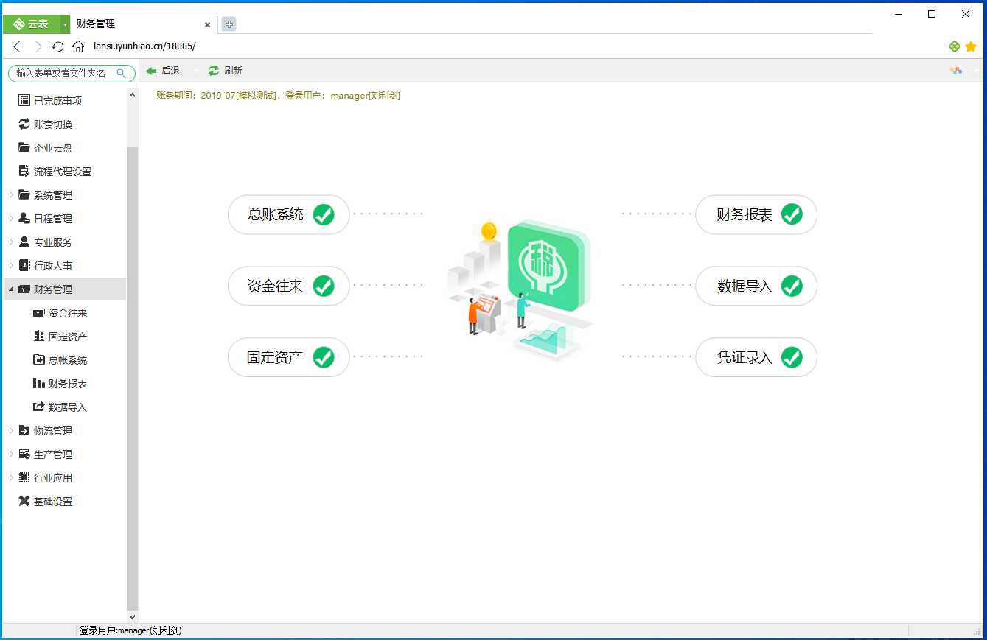Open the 财务报表 module card
Image resolution: width=987 pixels, height=640 pixels.
(x=756, y=214)
